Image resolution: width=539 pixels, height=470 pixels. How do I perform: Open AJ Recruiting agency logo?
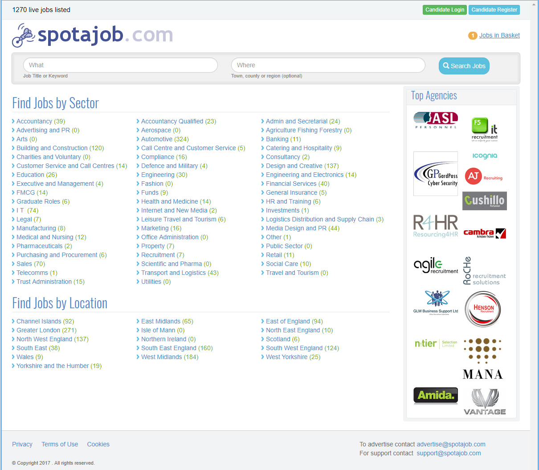[484, 176]
